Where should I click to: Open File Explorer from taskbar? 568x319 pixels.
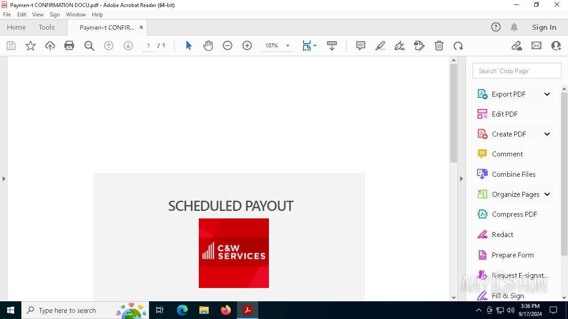204,310
